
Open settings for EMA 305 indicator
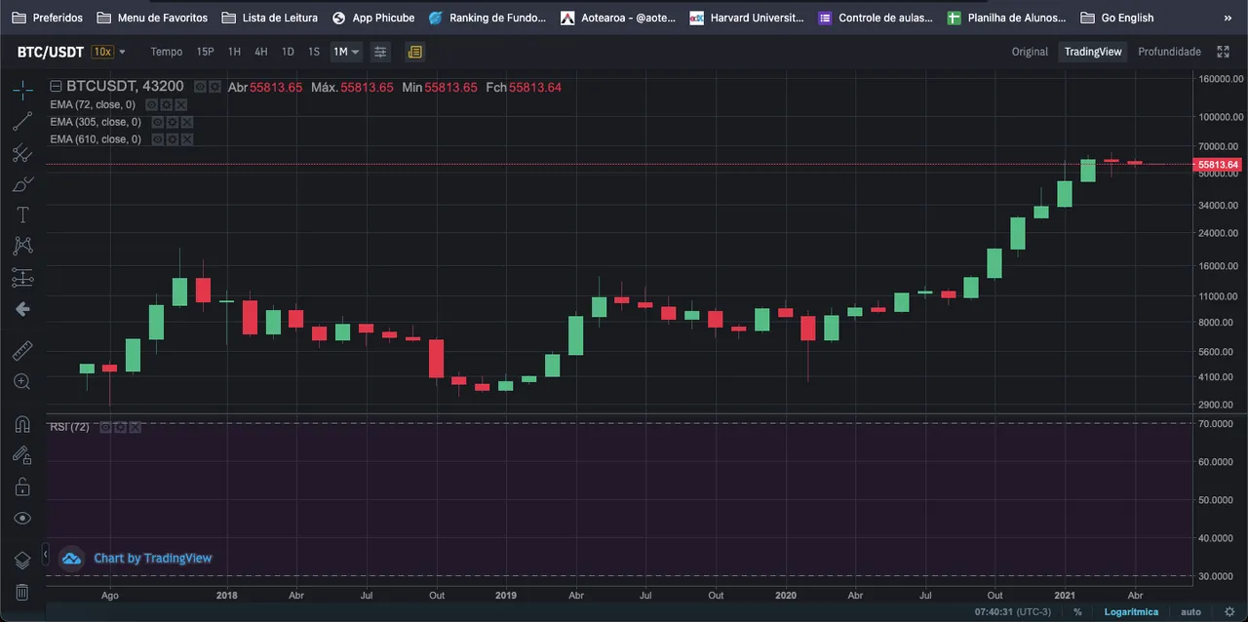173,122
